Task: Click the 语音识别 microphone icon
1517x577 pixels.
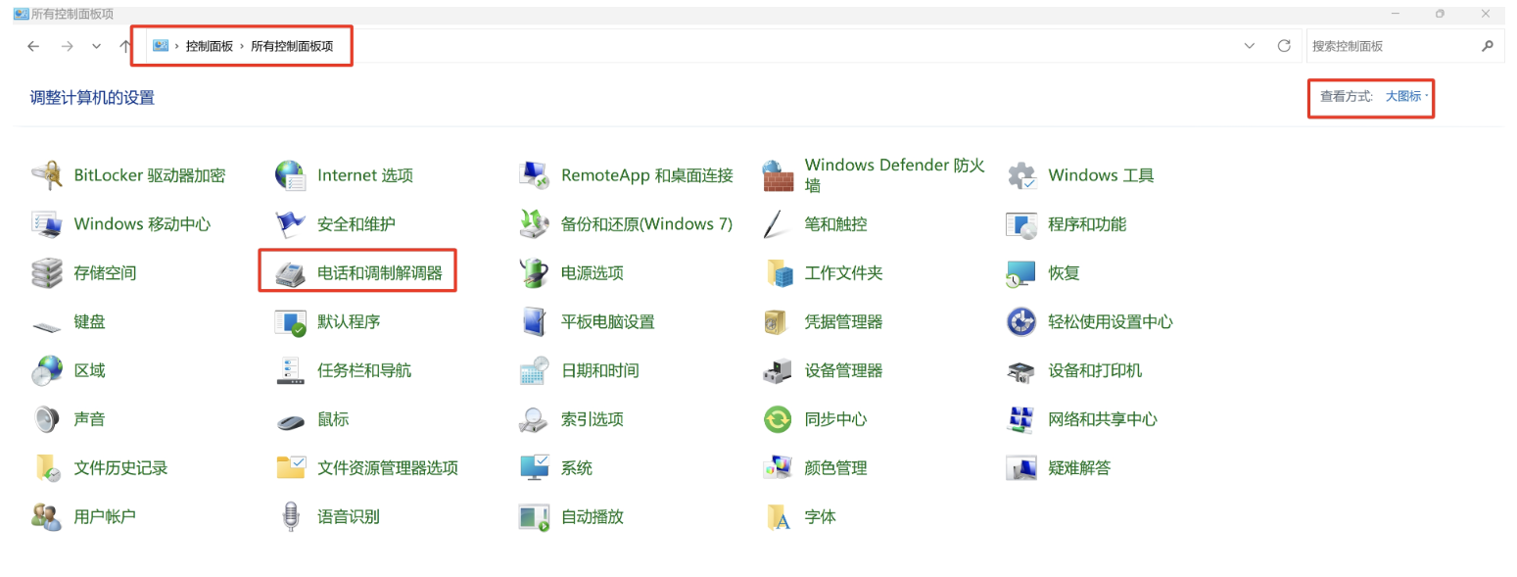Action: point(290,517)
